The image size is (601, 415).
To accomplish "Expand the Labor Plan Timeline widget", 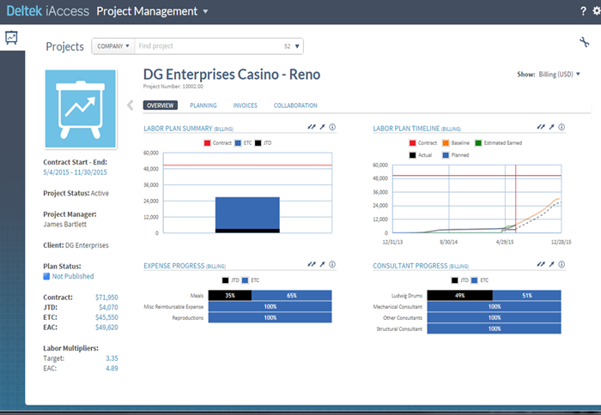I will coord(540,127).
